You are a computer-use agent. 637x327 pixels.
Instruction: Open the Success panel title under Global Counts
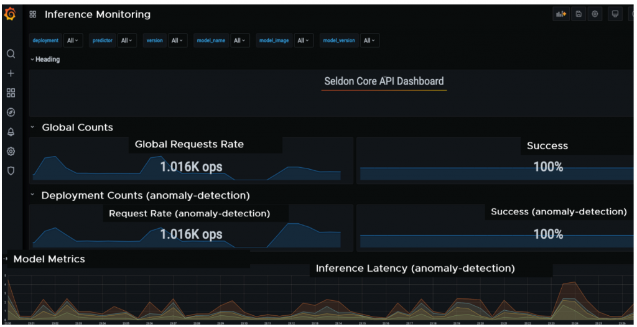[x=547, y=146]
